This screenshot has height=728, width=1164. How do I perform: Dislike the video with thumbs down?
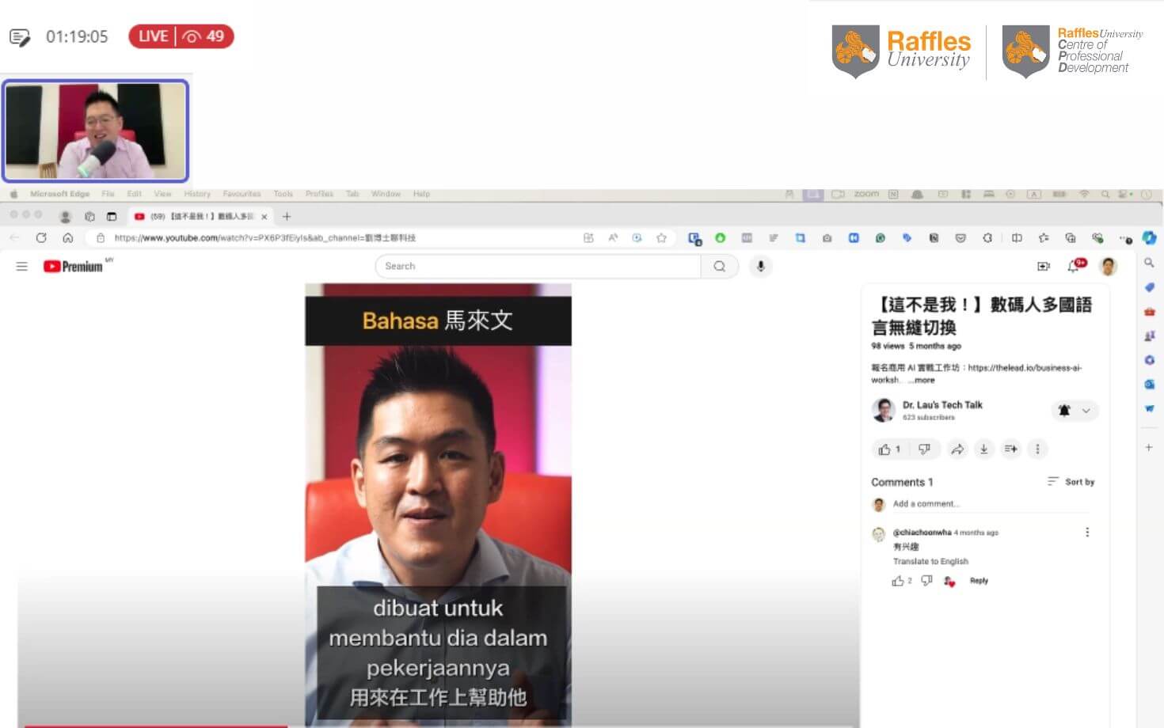pos(924,449)
